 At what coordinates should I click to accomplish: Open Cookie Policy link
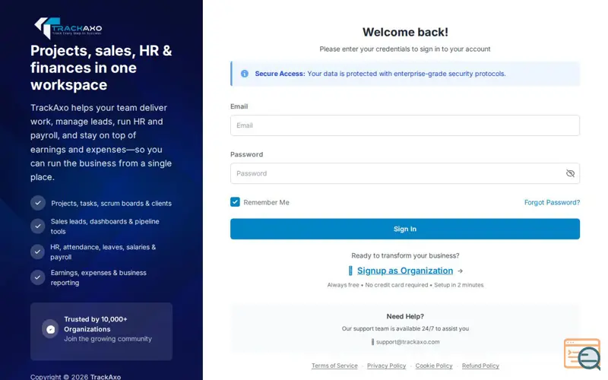434,366
